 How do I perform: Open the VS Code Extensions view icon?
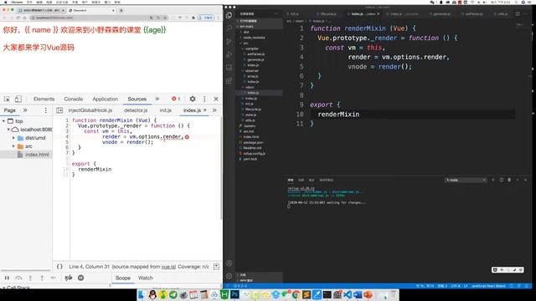(229, 81)
